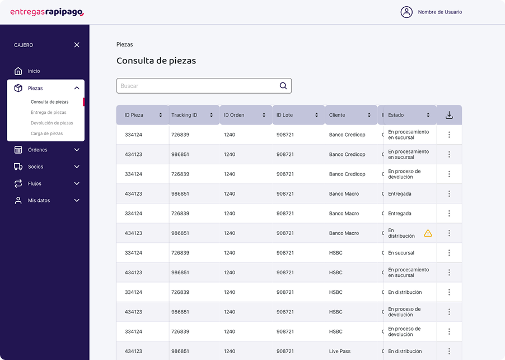Sort by ID Lote column arrows
Image resolution: width=505 pixels, height=360 pixels.
pos(316,115)
